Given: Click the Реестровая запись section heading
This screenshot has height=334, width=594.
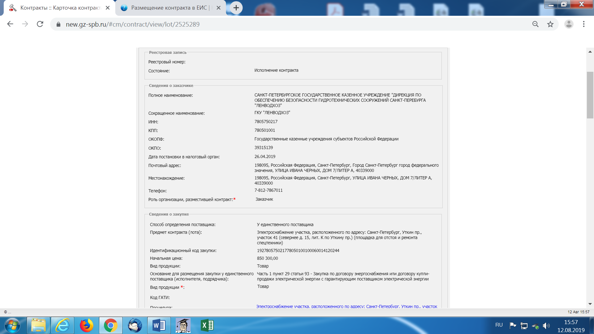Looking at the screenshot, I should click(x=168, y=52).
